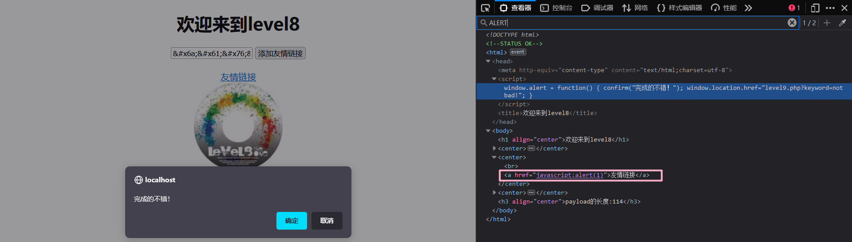Image resolution: width=852 pixels, height=242 pixels.
Task: Clear the ALERT search text
Action: pos(792,23)
